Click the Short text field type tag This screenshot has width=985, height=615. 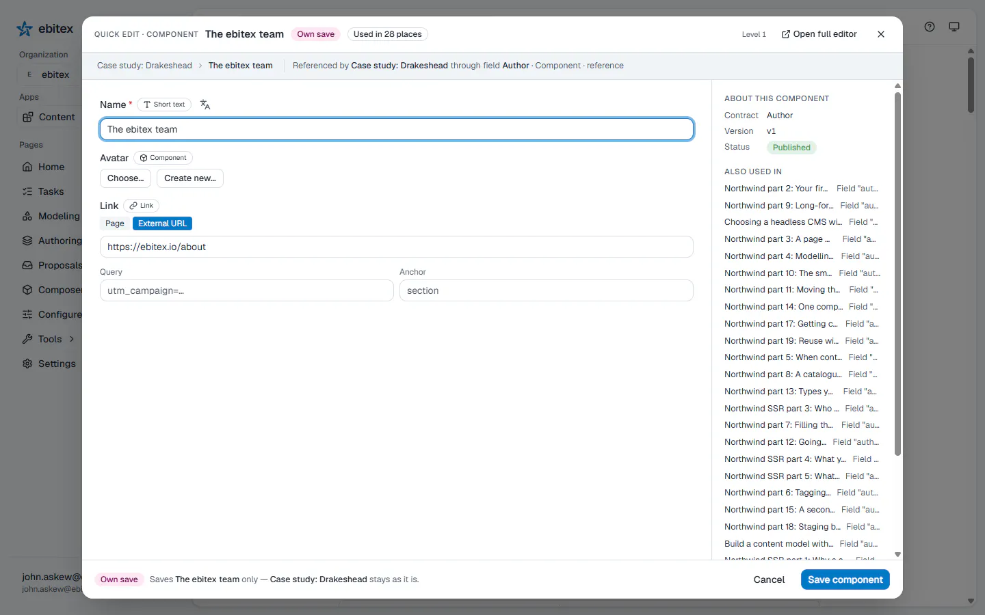coord(164,105)
